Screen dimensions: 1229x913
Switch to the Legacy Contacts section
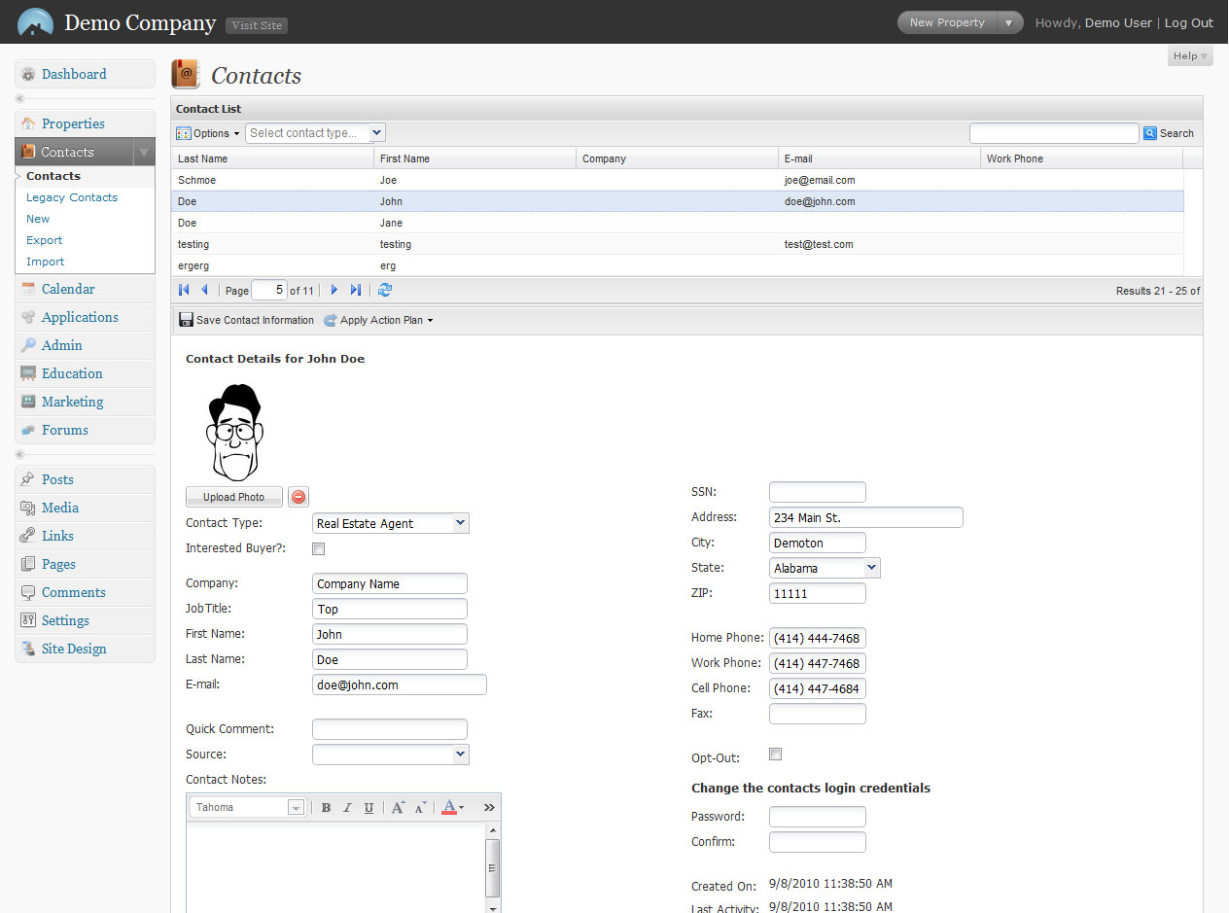pyautogui.click(x=71, y=196)
